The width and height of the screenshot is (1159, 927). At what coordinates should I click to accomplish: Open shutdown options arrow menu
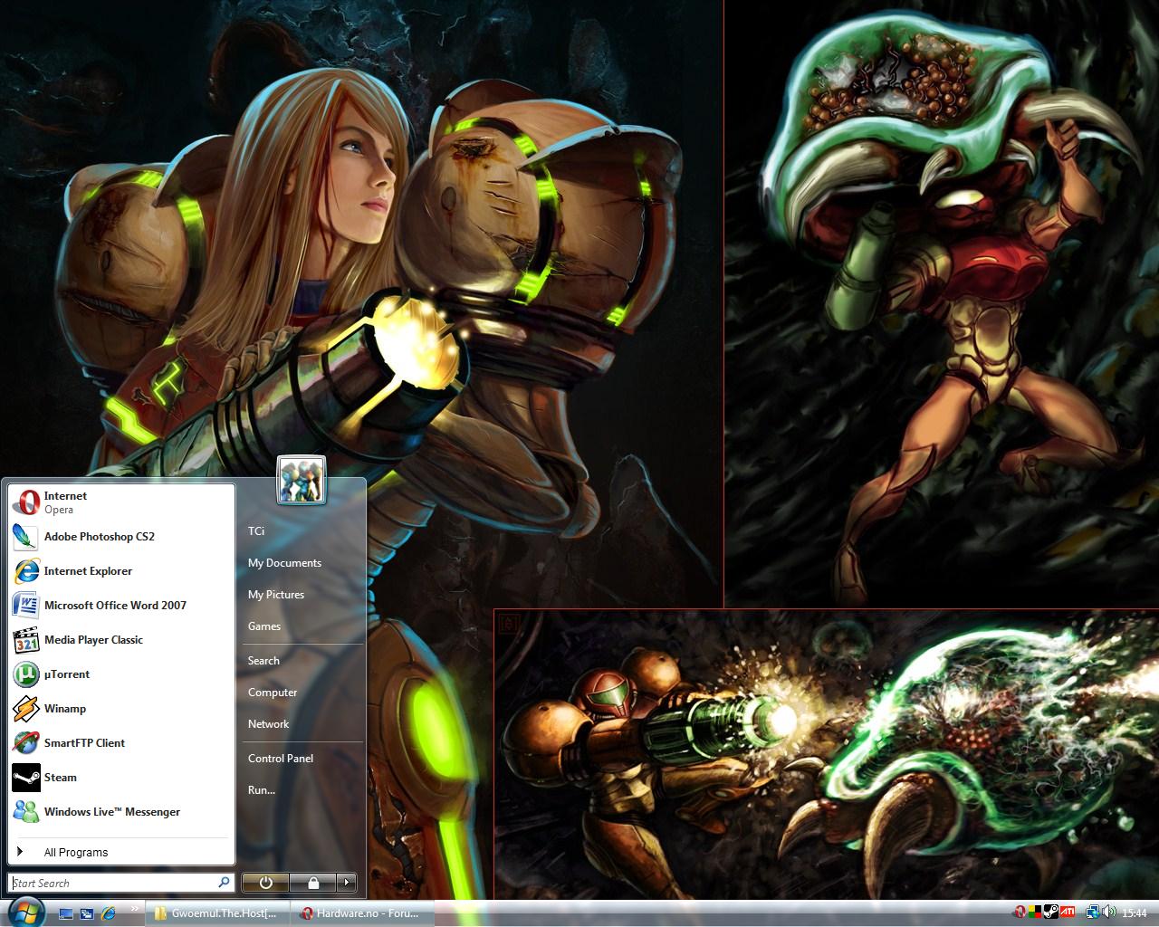point(347,882)
